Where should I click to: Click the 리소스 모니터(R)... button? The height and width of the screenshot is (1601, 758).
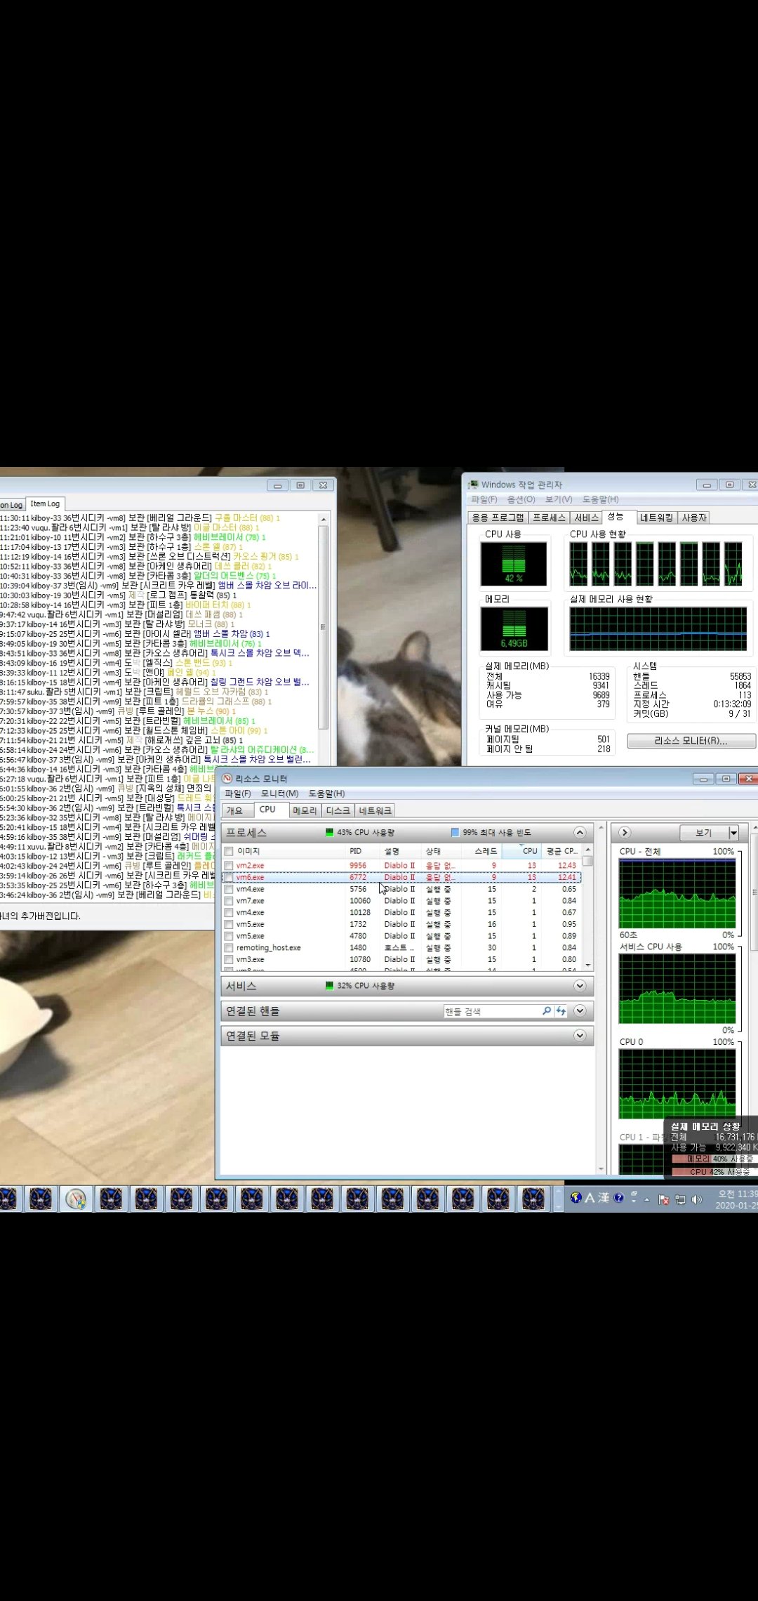coord(691,741)
